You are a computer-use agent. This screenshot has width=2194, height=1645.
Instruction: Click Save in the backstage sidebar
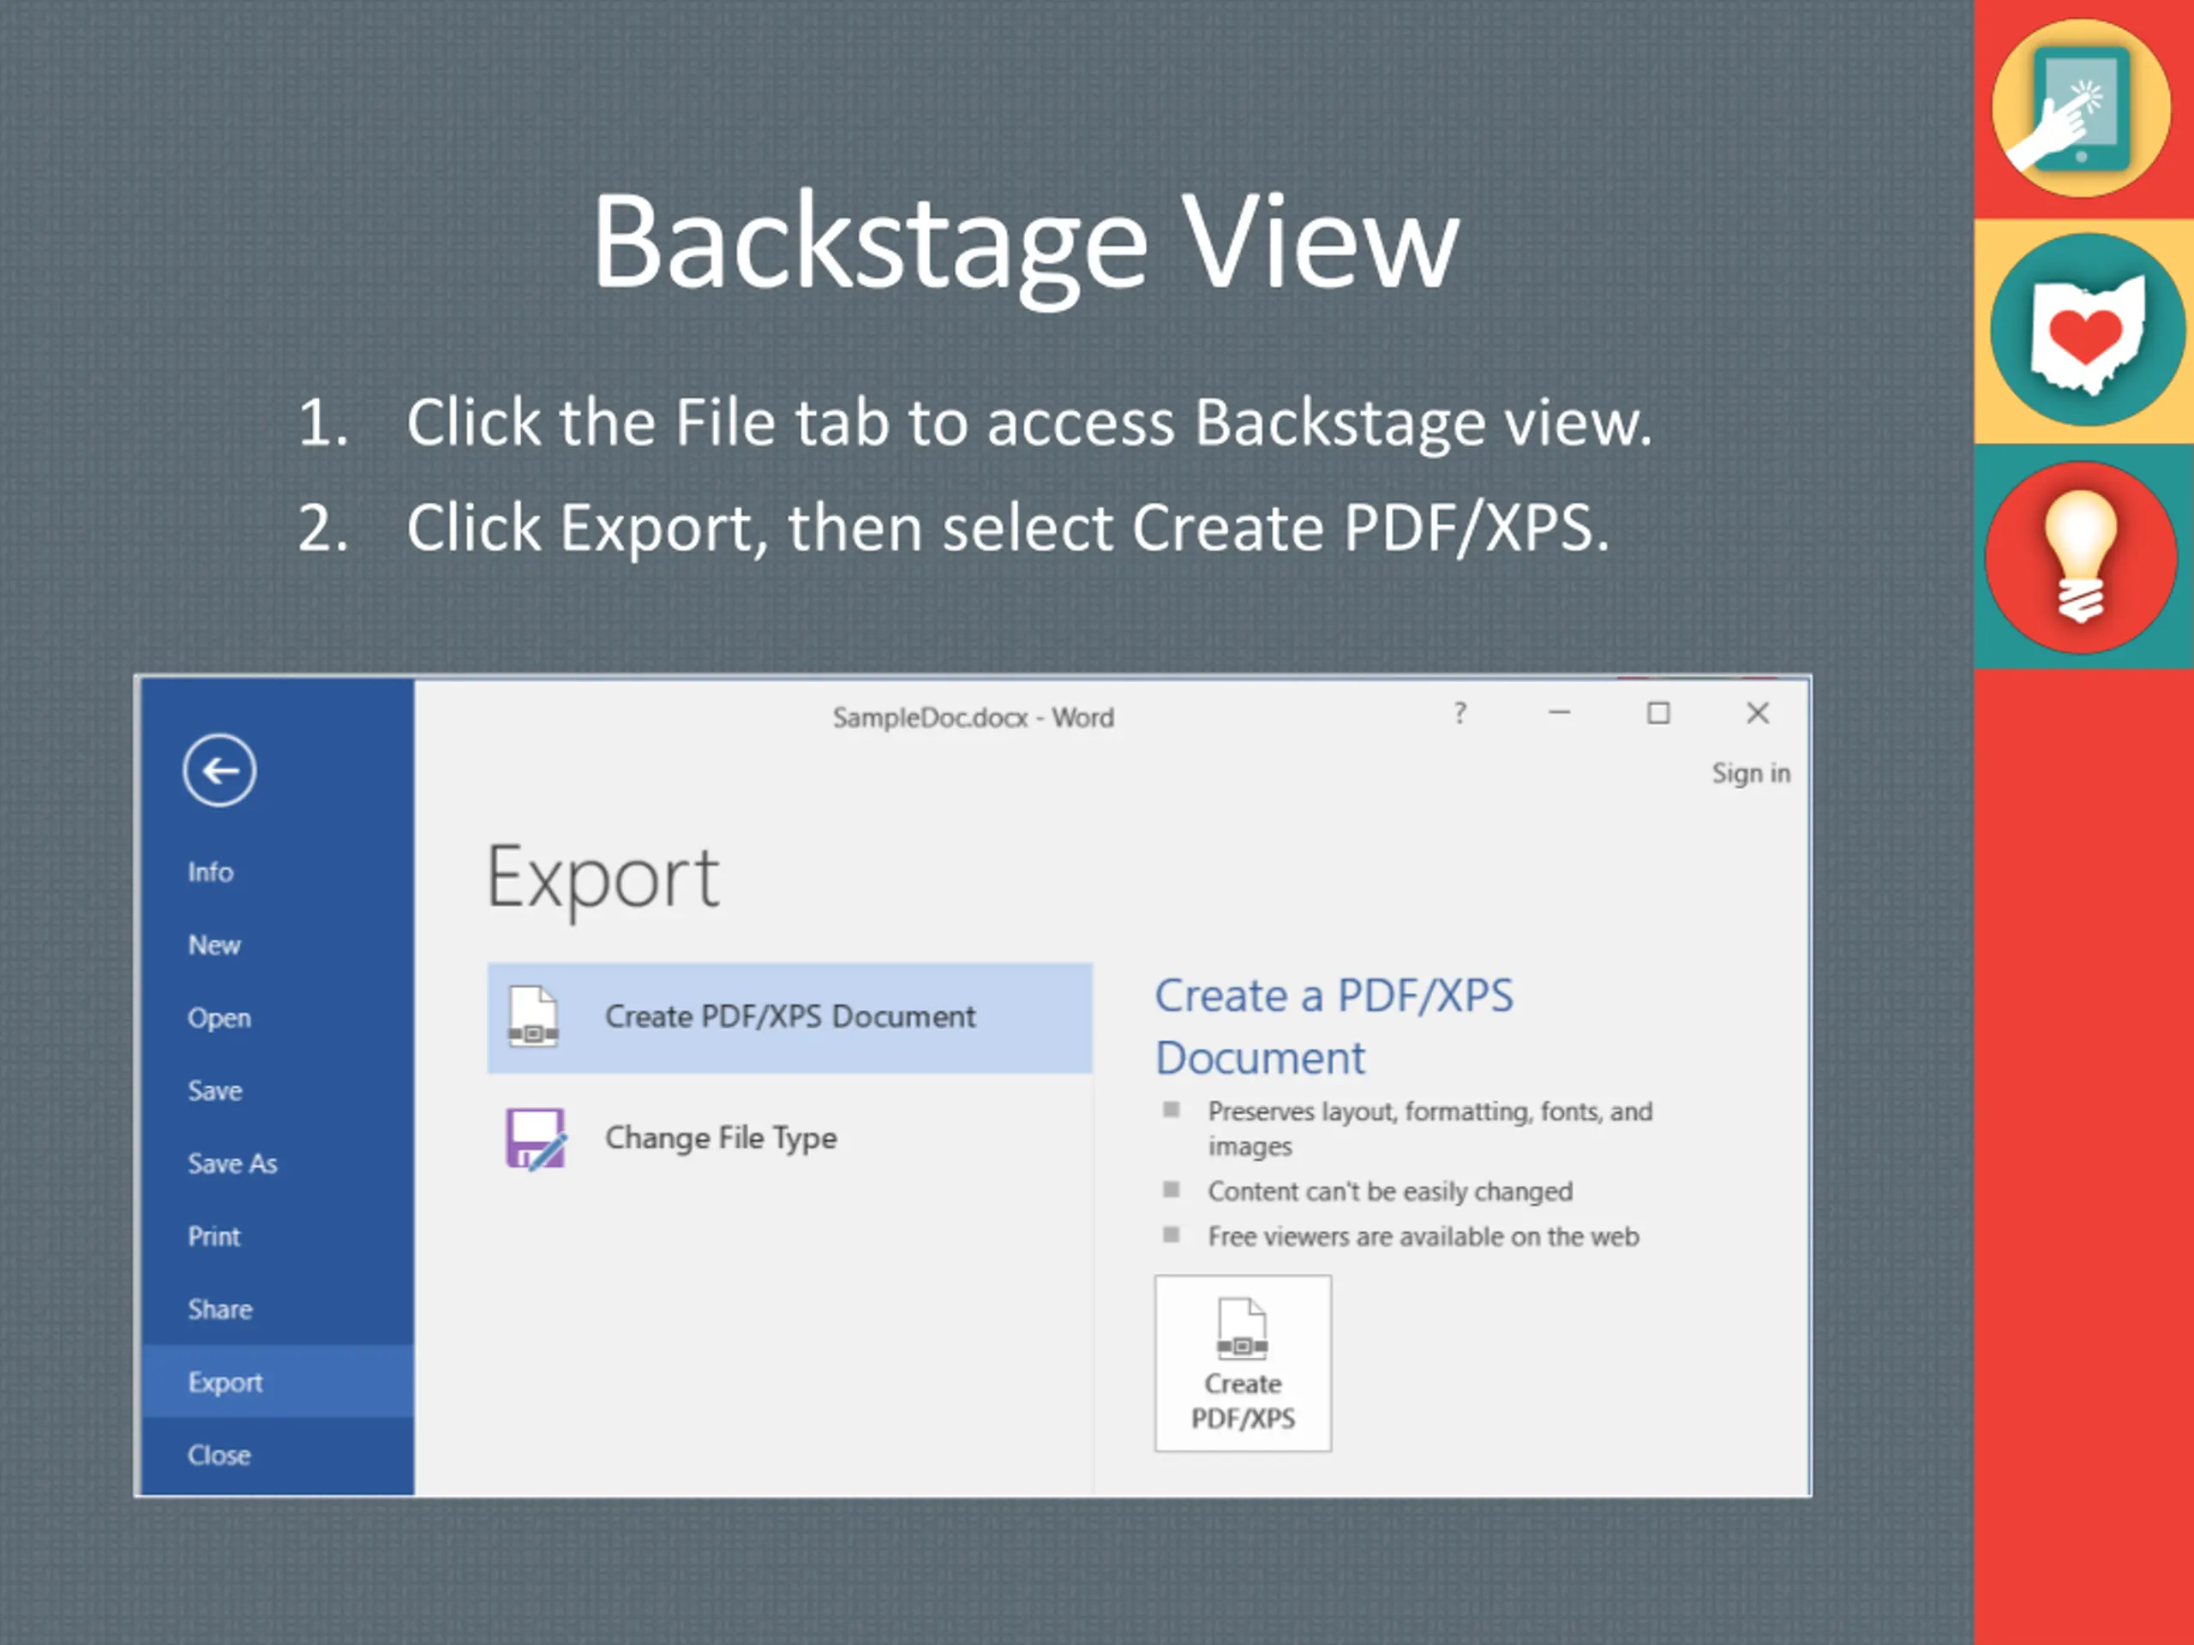(x=215, y=1091)
